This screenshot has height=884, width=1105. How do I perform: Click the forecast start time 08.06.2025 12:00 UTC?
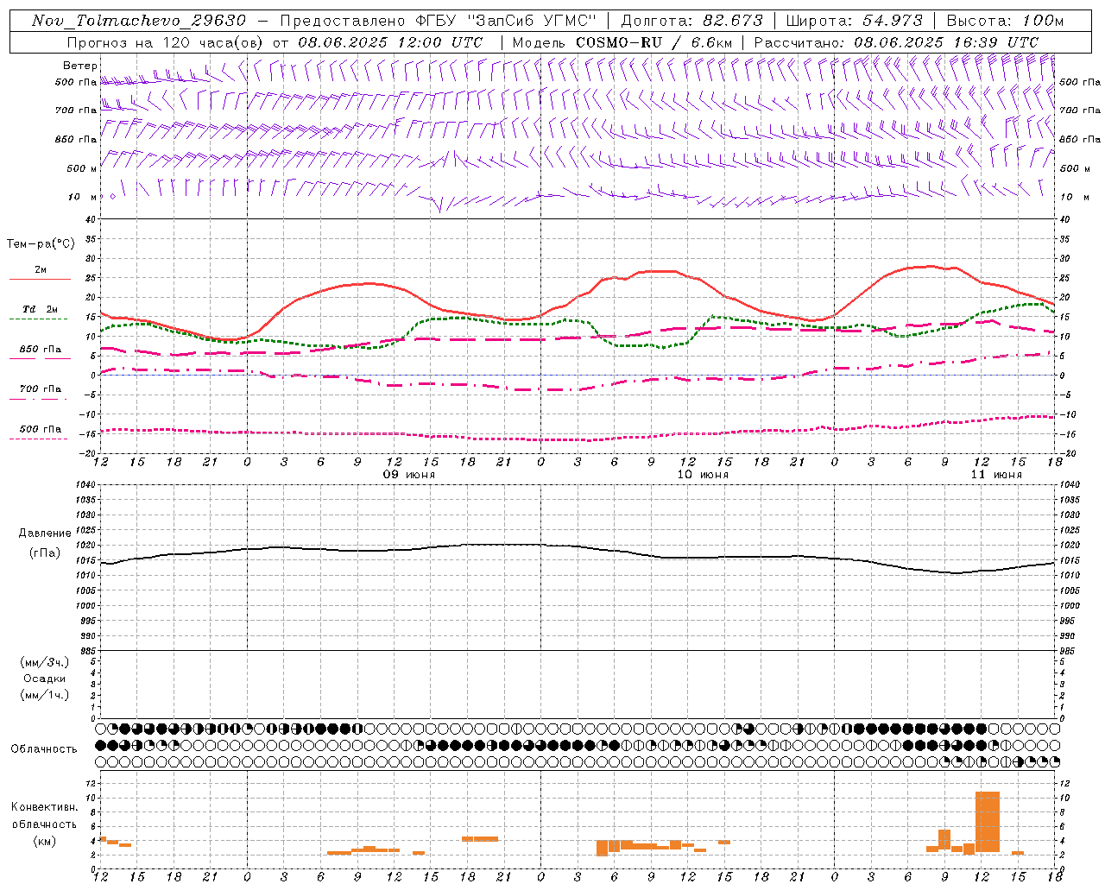(x=390, y=42)
